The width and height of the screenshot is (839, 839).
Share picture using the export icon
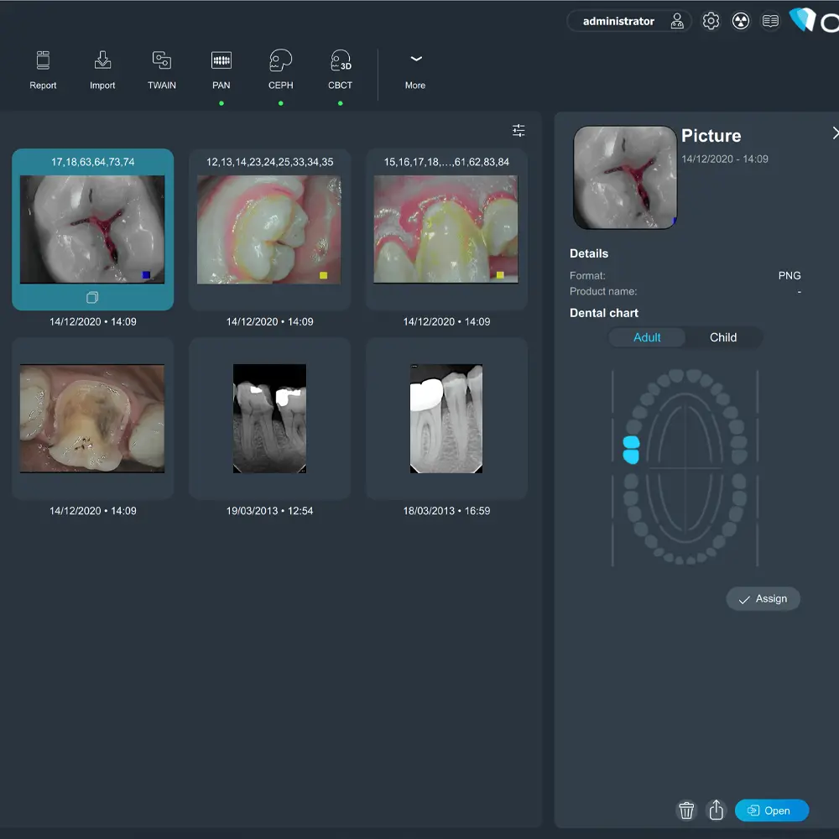[717, 810]
